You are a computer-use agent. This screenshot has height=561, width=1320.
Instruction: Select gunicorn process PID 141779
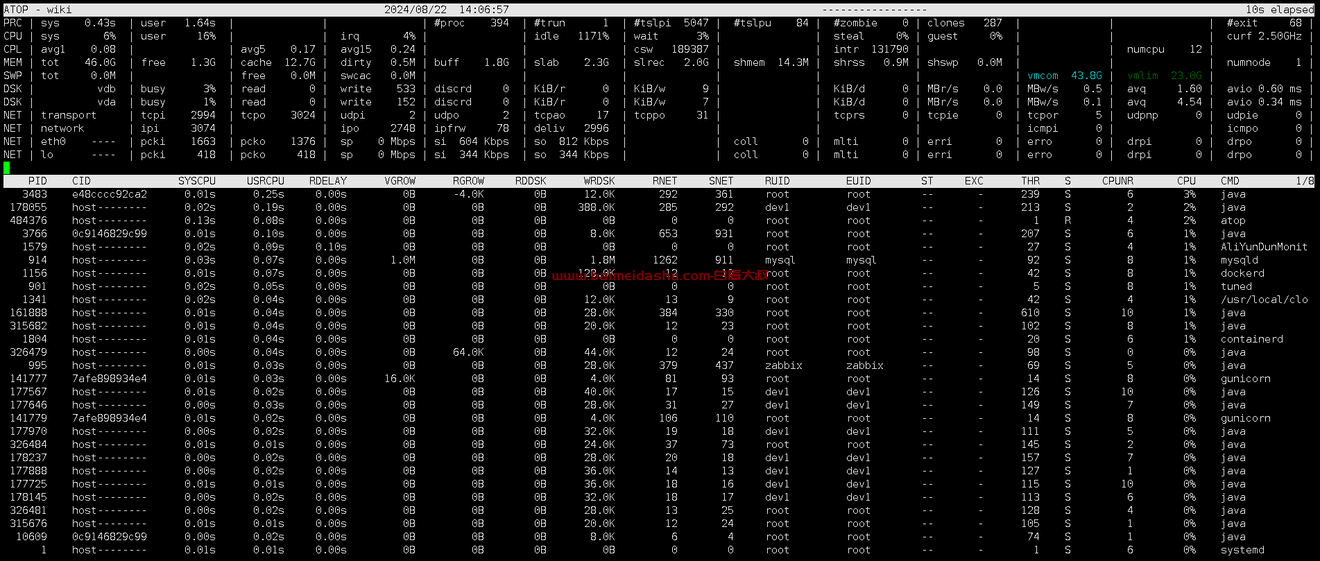pyautogui.click(x=659, y=418)
